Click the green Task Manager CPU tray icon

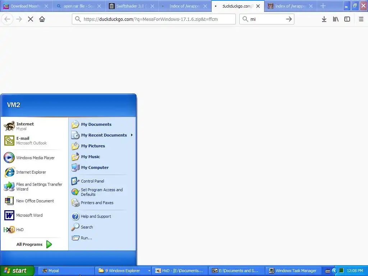tap(341, 271)
